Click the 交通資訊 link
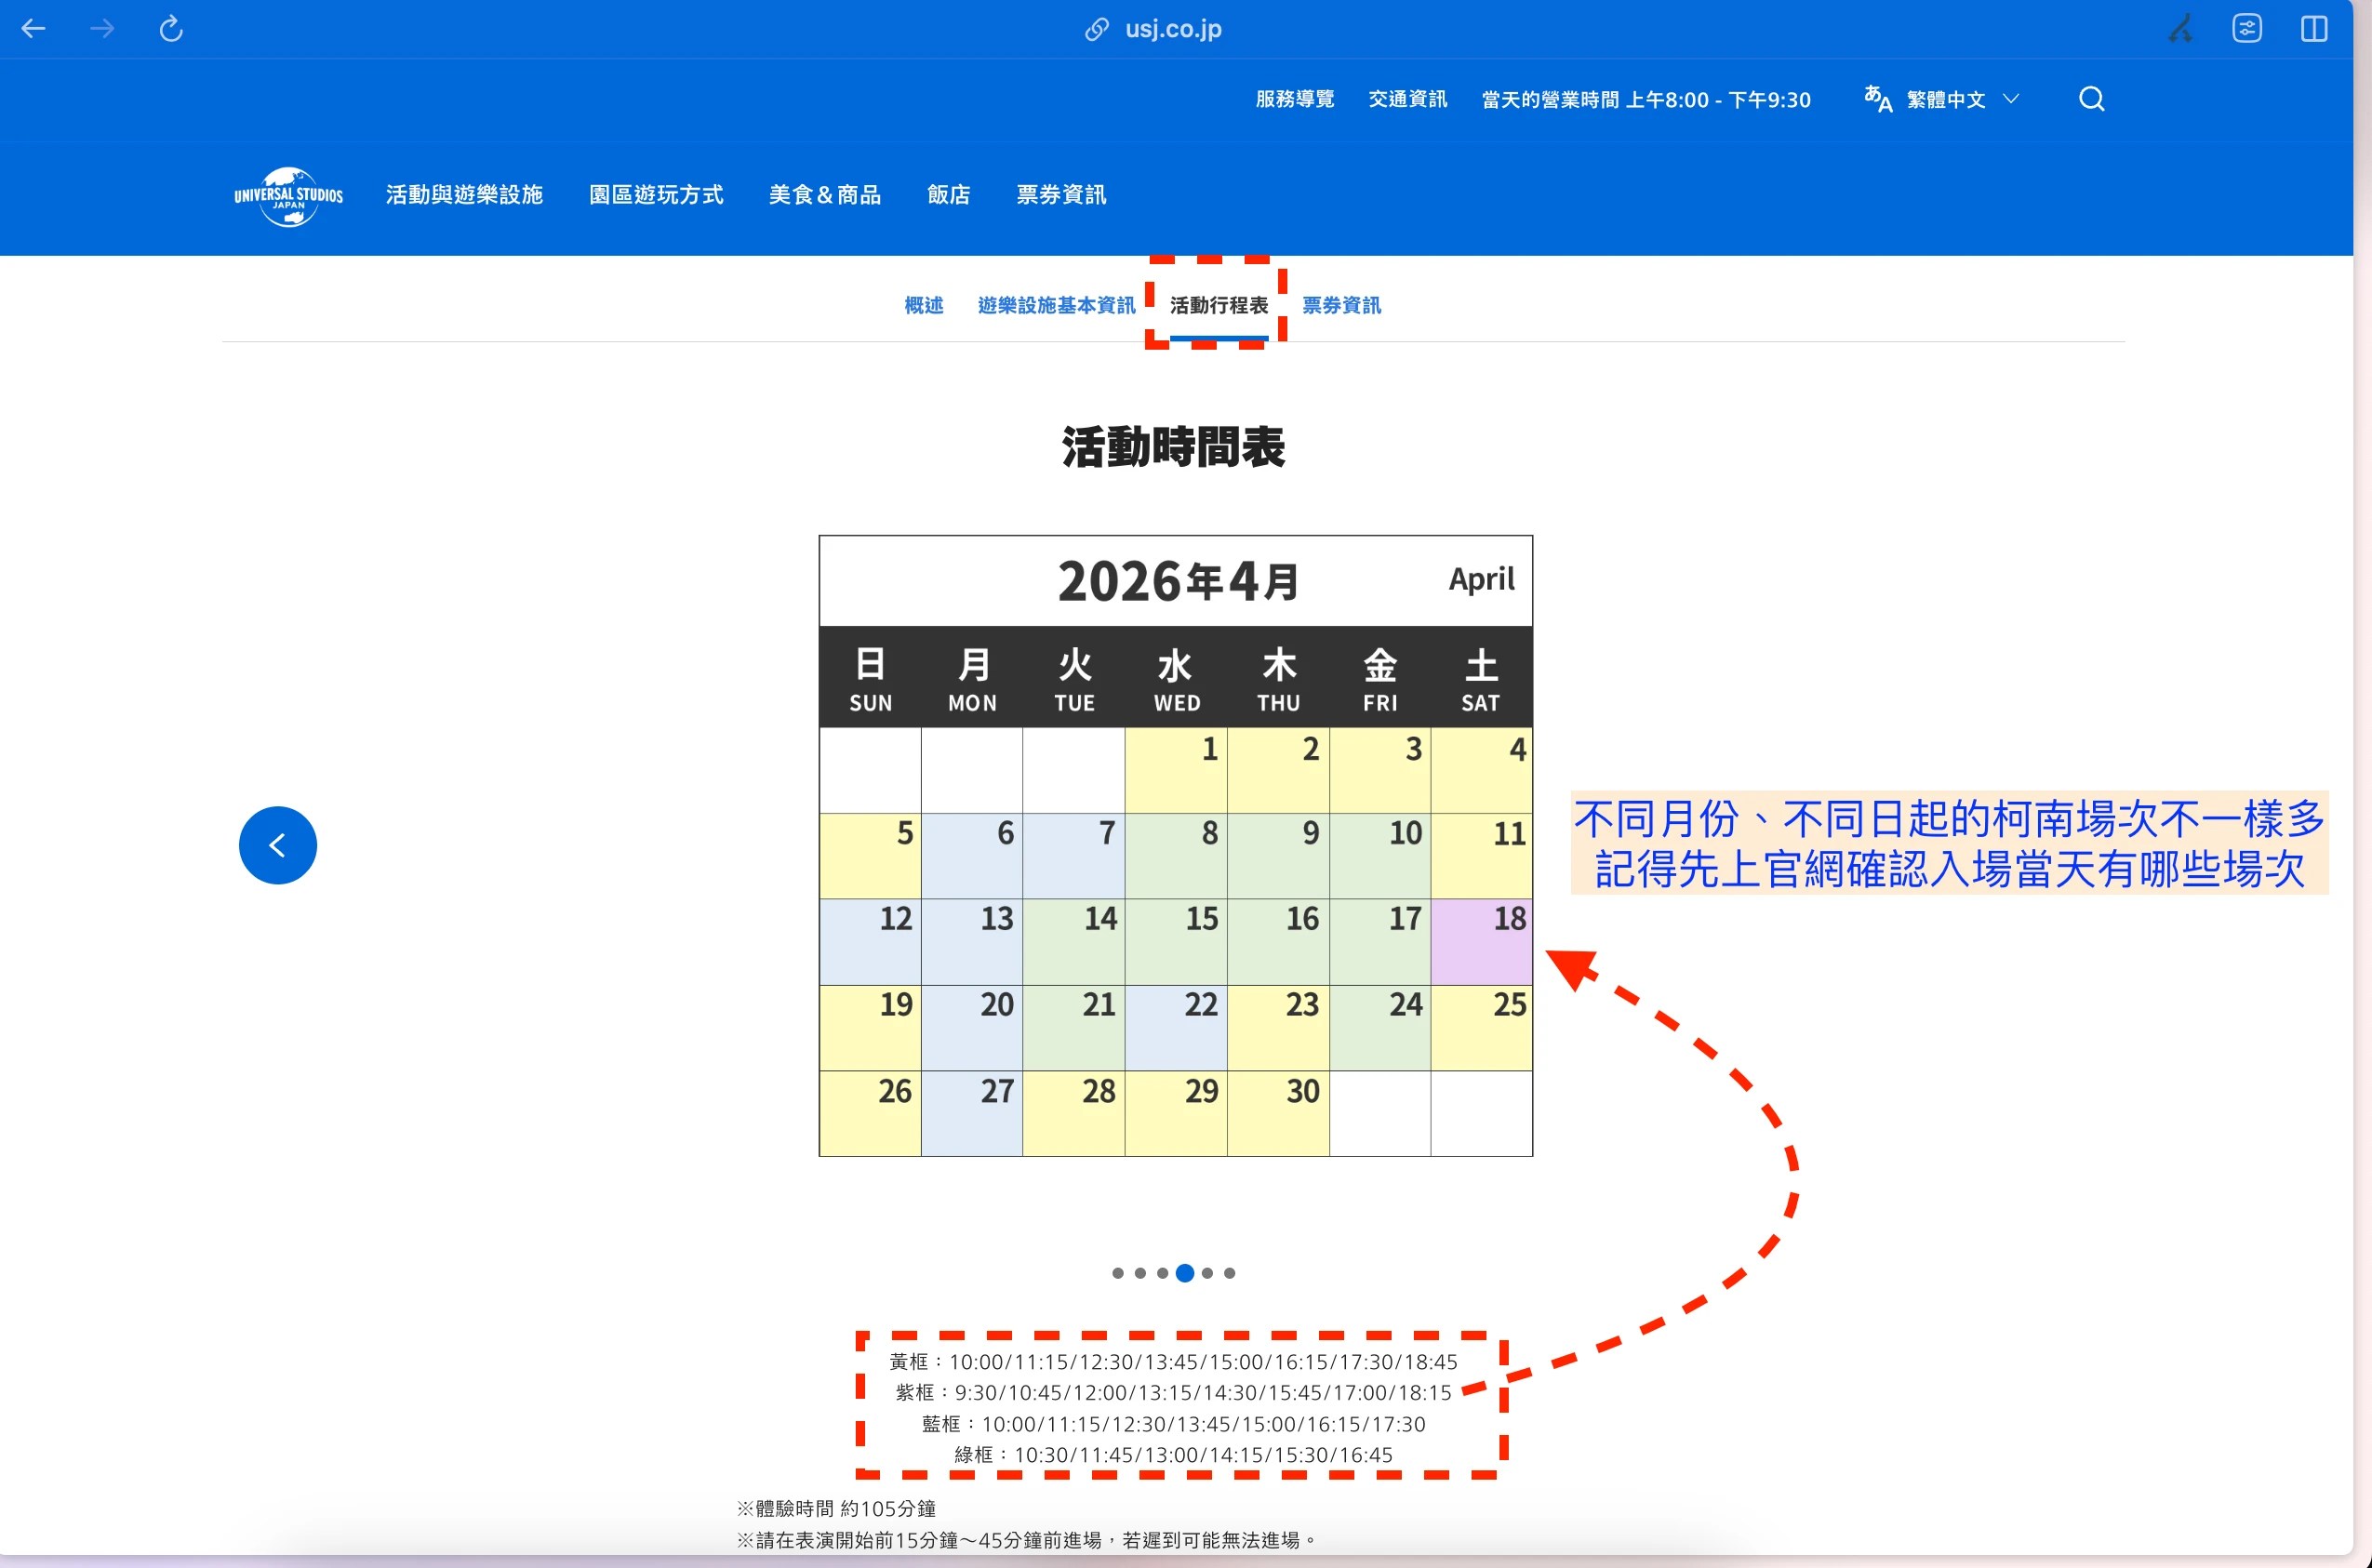2372x1568 pixels. click(x=1407, y=99)
